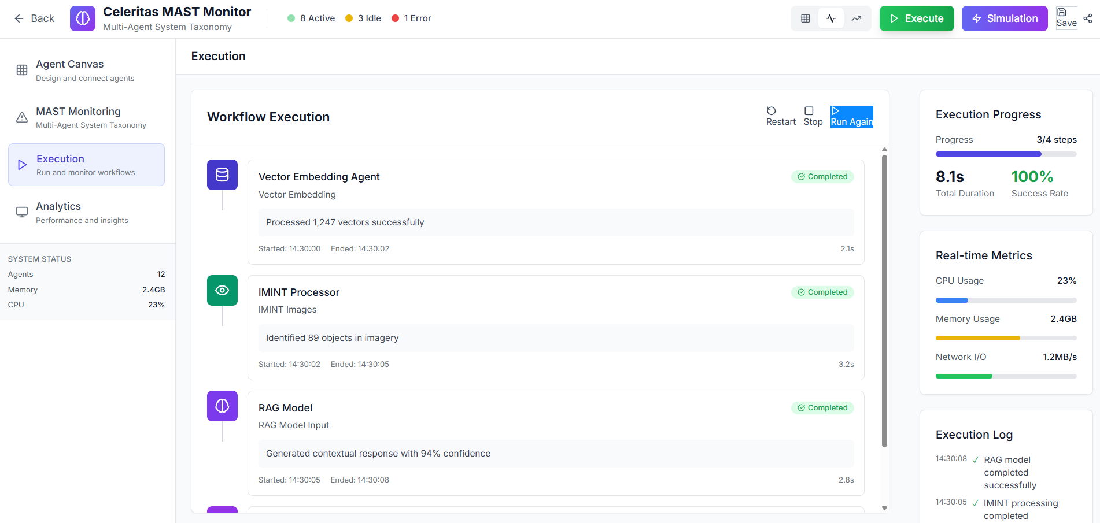Click the '8.1s' total duration value

point(950,176)
